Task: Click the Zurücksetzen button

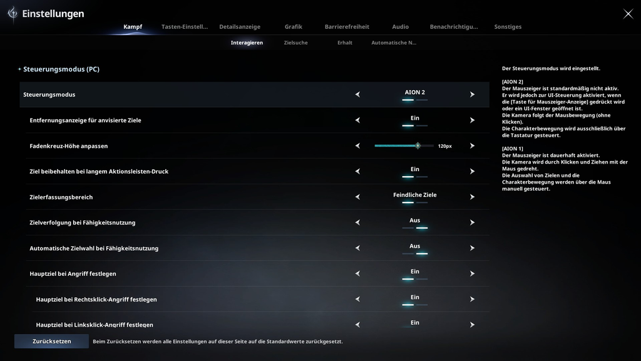Action: pyautogui.click(x=51, y=342)
